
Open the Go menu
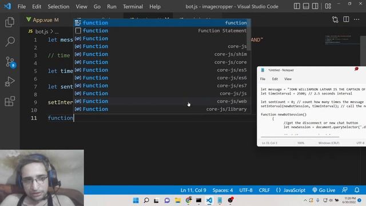pos(97,6)
